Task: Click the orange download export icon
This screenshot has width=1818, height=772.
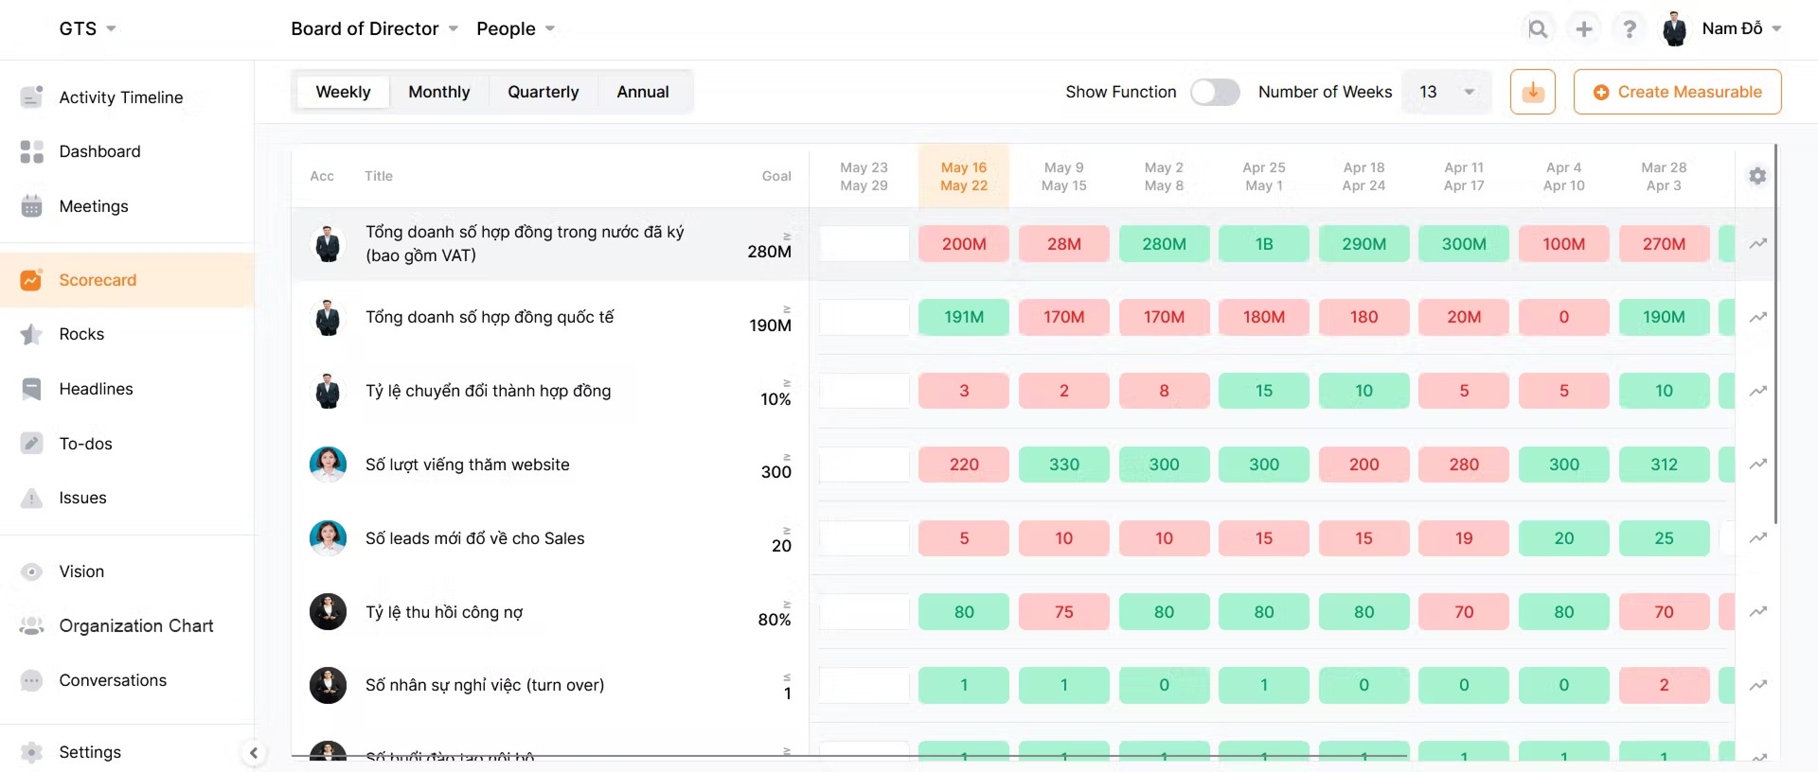Action: (x=1532, y=92)
